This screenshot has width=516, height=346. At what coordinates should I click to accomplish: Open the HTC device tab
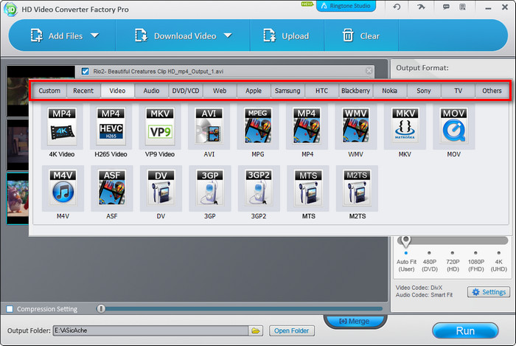point(321,91)
